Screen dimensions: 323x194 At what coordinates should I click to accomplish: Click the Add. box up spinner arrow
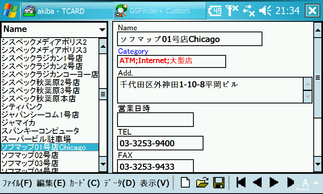click(308, 84)
